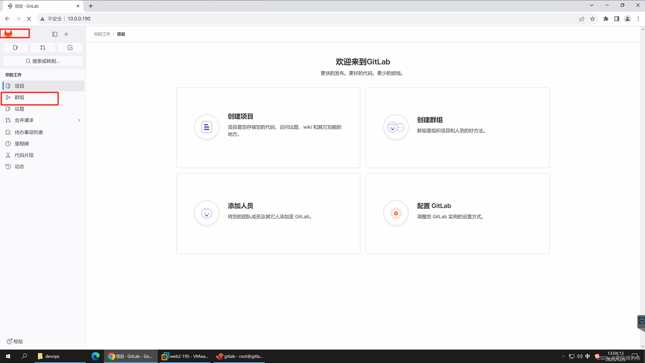The height and width of the screenshot is (363, 645).
Task: Open volume tray icon
Action: pos(579,356)
